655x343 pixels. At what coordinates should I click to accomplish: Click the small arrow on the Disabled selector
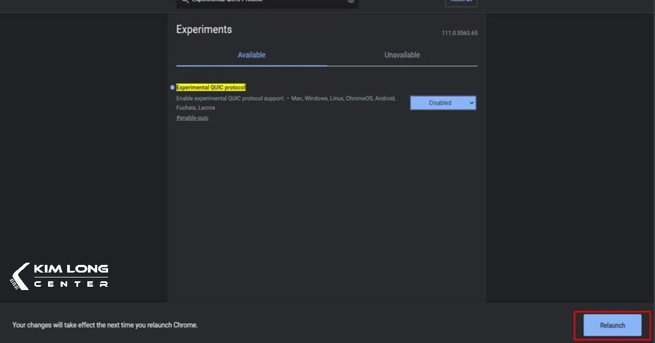(x=472, y=103)
